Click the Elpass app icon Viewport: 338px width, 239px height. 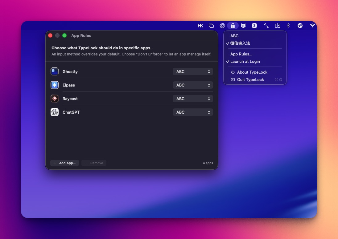coord(55,85)
